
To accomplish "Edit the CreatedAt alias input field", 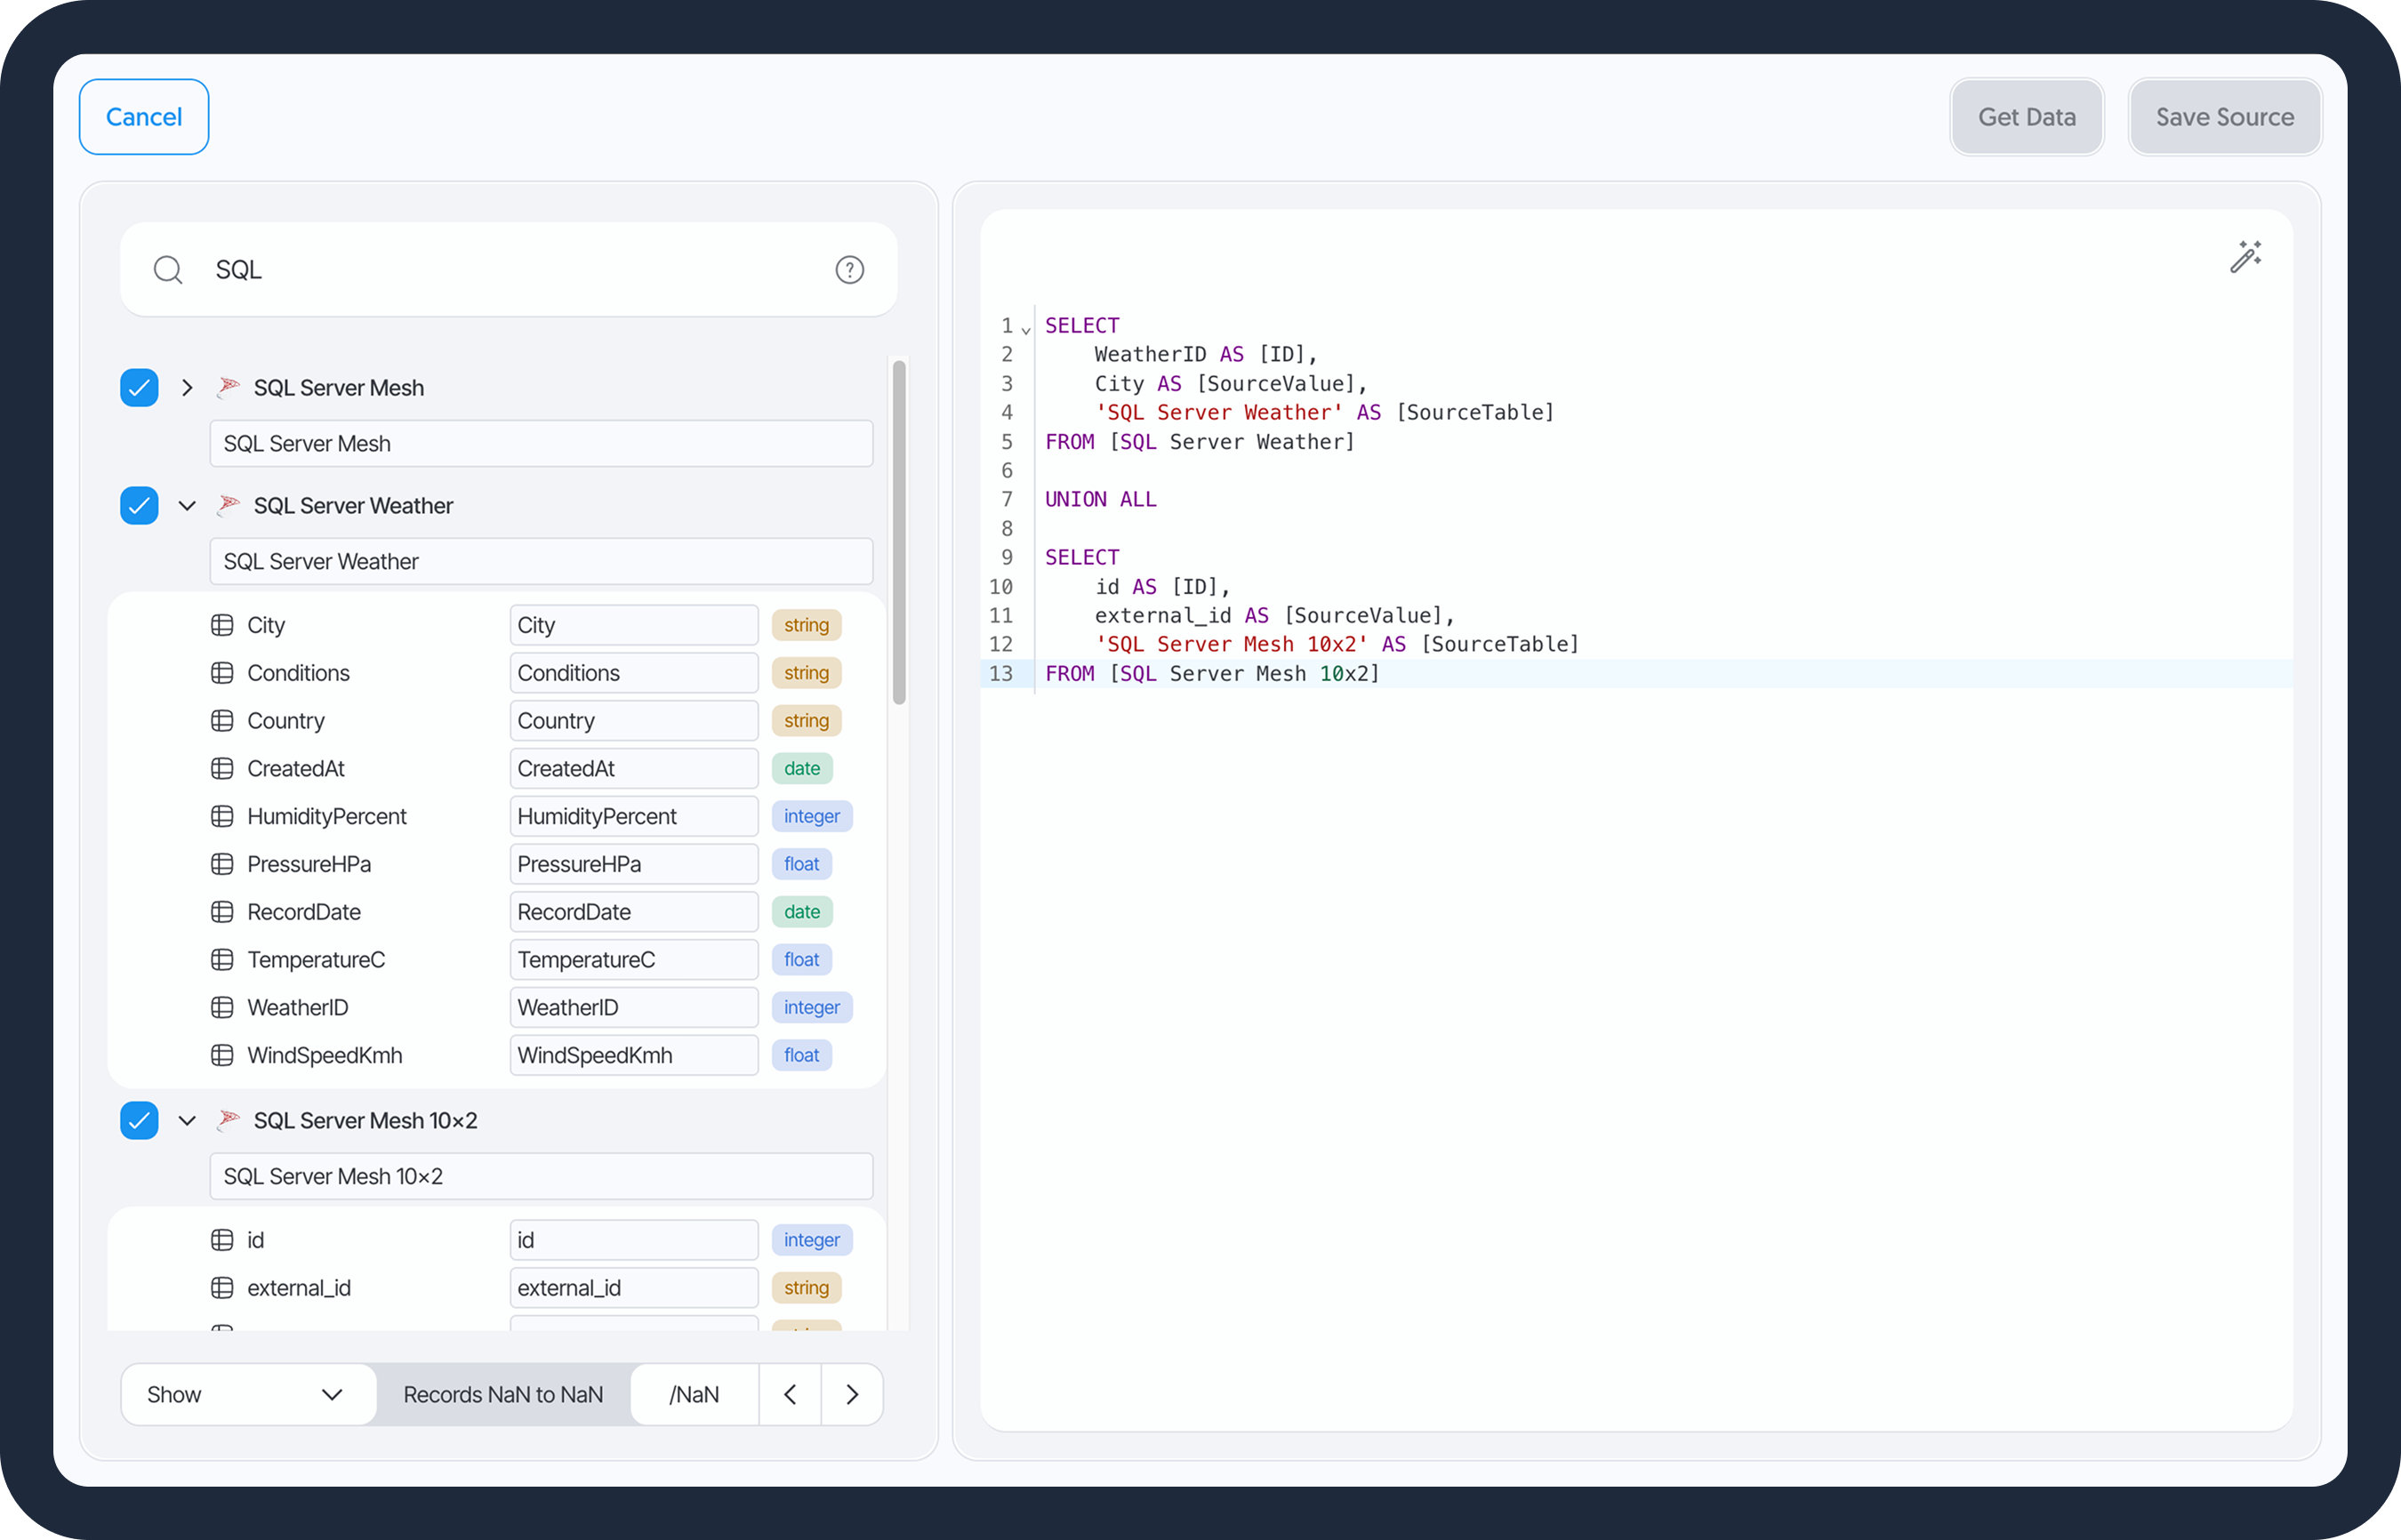I will (x=634, y=769).
